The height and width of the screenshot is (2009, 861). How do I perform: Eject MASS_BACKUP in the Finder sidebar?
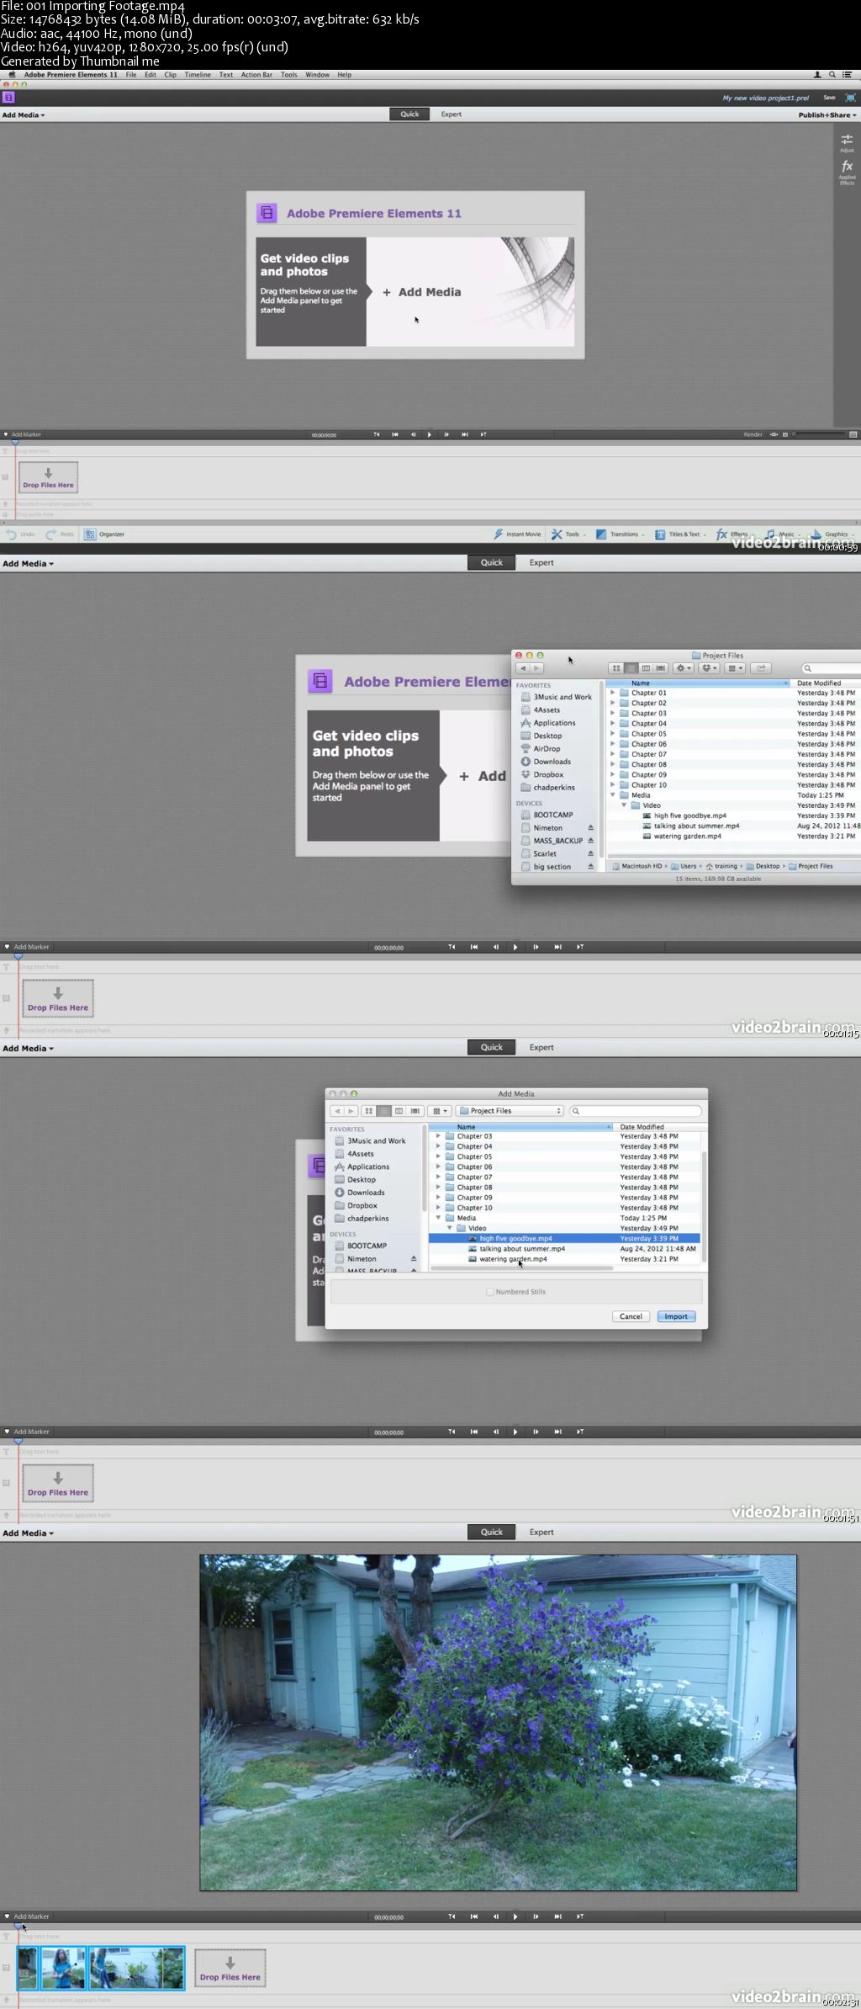tap(590, 841)
